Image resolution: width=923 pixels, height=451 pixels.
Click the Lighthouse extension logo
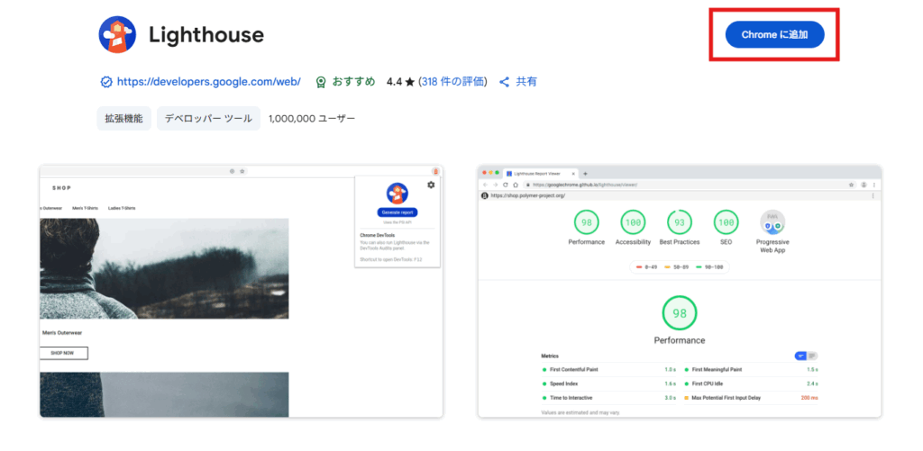tap(117, 35)
